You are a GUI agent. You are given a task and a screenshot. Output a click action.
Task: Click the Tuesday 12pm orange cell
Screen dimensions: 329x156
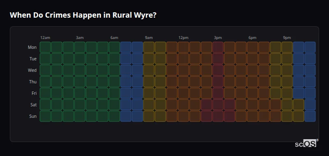[183, 59]
